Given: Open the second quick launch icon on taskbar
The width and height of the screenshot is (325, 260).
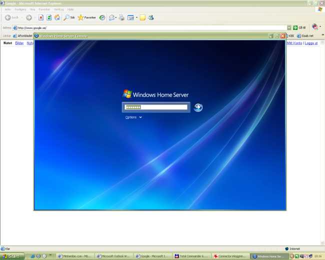Looking at the screenshot, I should click(38, 256).
